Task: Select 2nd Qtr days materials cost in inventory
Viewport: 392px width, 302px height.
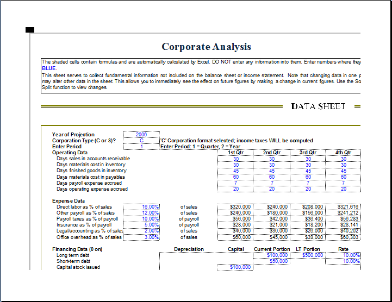Action: [271, 165]
